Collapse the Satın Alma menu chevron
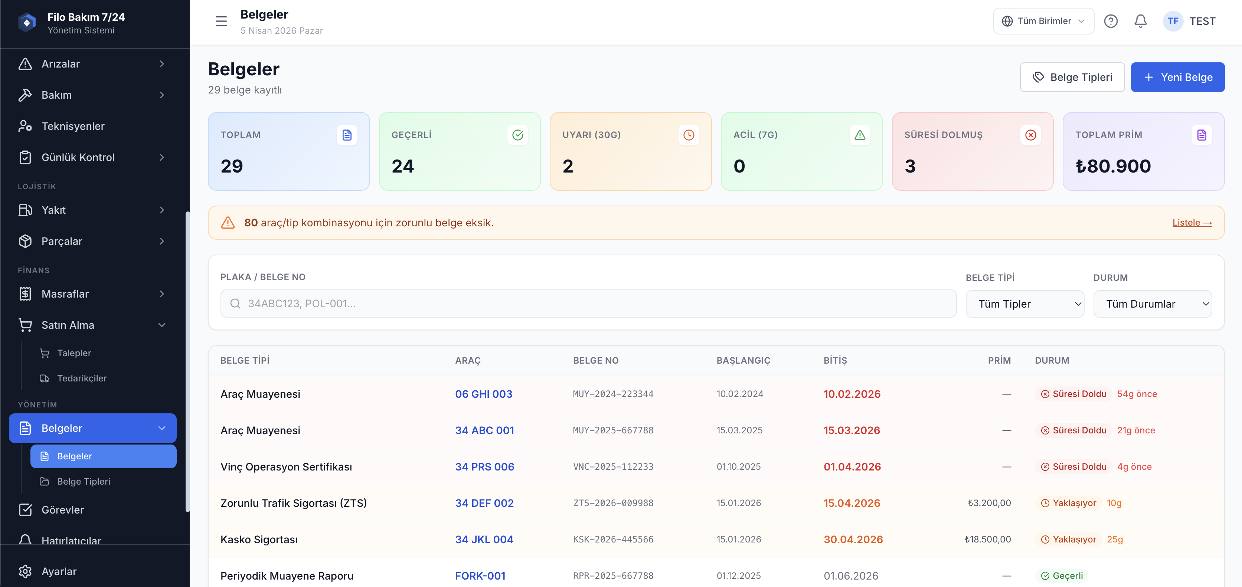Screen dimensions: 1242x587 click(x=161, y=325)
